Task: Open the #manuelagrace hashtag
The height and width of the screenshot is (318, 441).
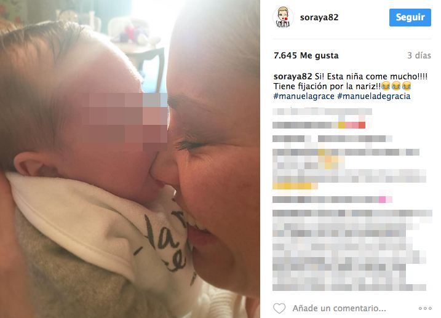Action: tap(304, 96)
